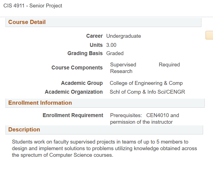Click the Academic Organization label
This screenshot has height=170, width=213.
coord(74,92)
